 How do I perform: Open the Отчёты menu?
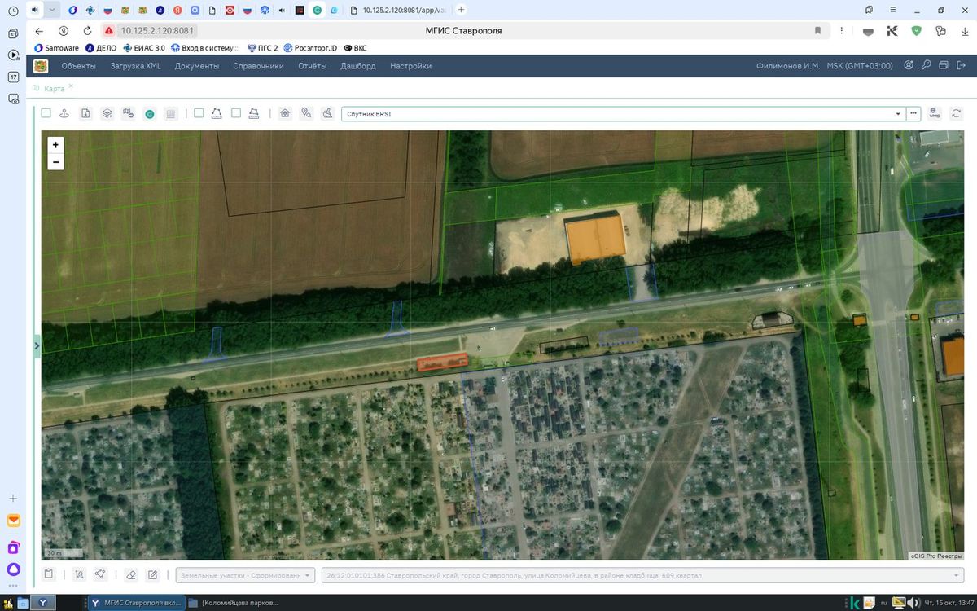(313, 66)
